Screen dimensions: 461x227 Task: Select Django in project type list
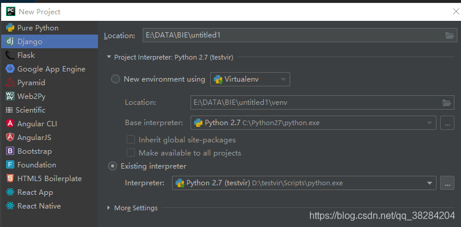pos(50,42)
